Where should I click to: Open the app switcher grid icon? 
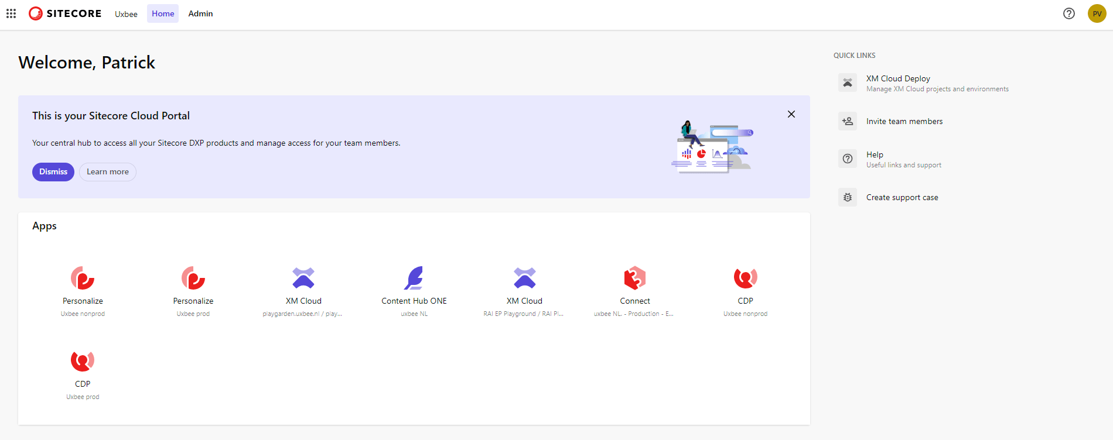tap(11, 13)
